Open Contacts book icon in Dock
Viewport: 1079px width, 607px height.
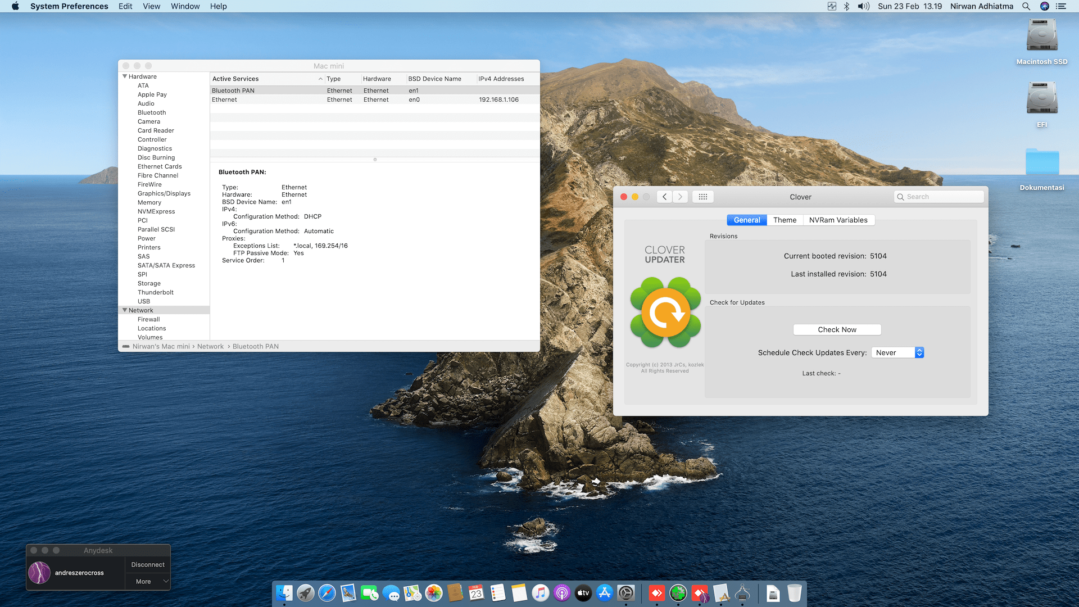point(455,593)
